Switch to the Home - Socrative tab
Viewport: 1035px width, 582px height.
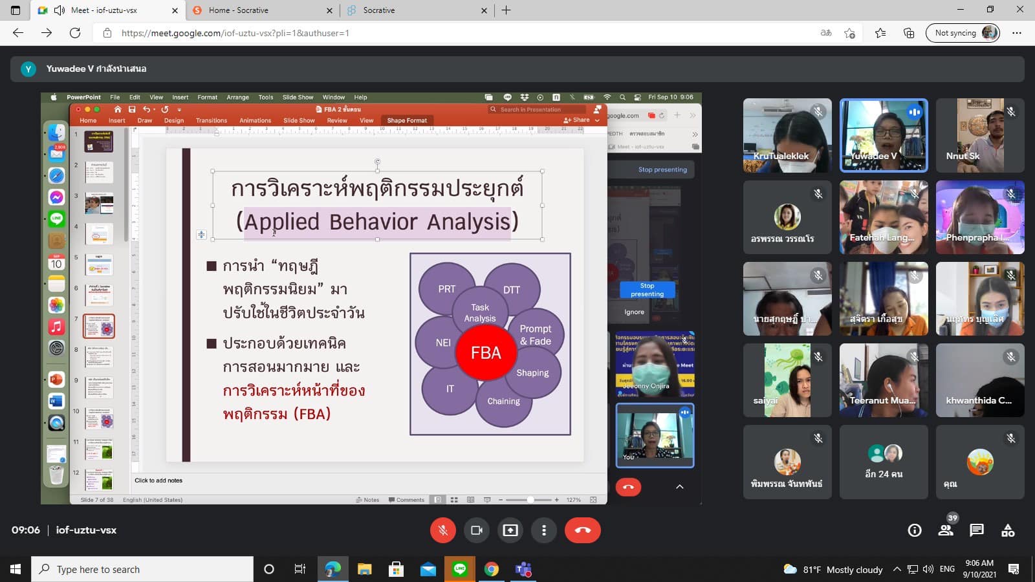coord(263,10)
